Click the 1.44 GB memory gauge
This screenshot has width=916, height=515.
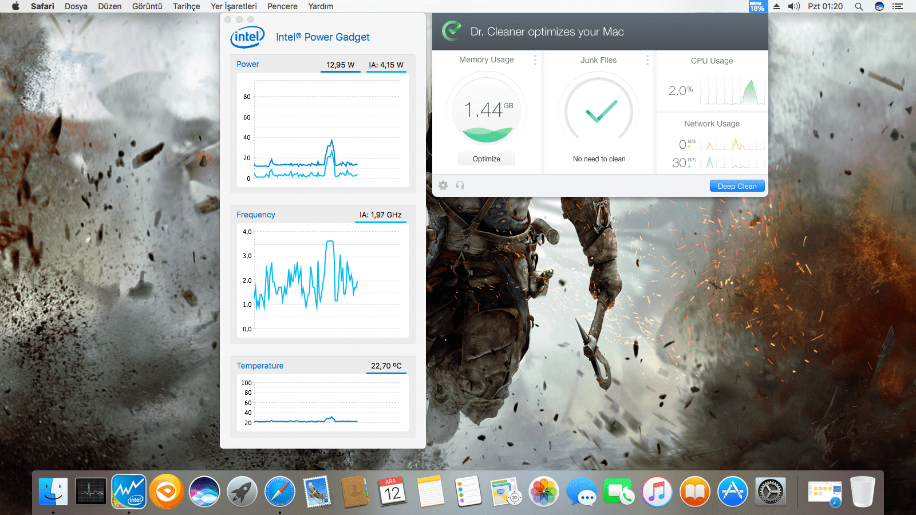[x=487, y=111]
